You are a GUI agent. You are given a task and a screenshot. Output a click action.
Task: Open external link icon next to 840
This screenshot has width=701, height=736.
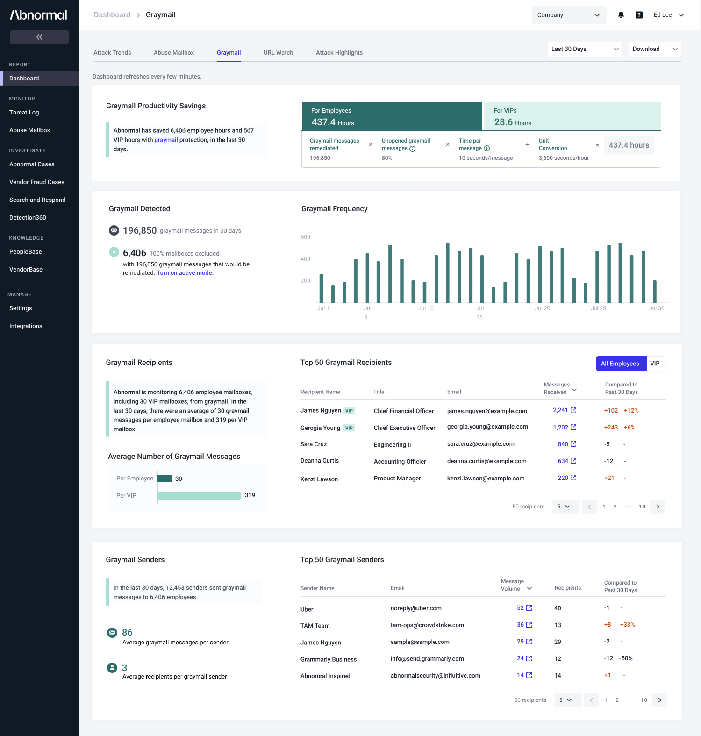click(573, 444)
